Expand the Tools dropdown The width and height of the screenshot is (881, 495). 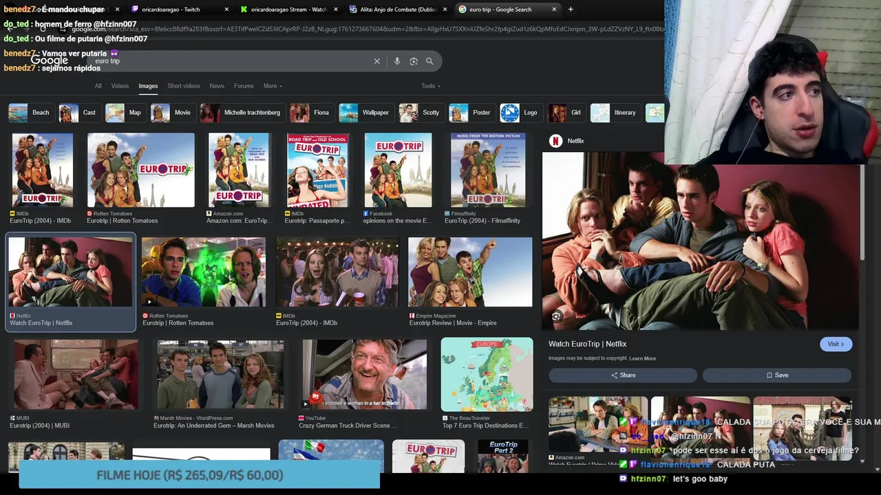431,86
